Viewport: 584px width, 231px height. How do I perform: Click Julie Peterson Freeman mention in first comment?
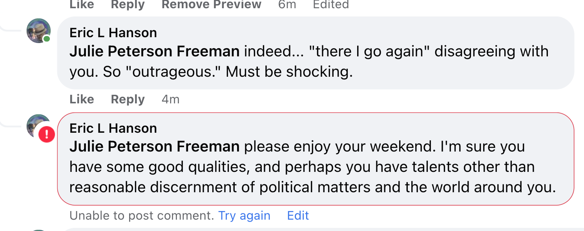click(154, 52)
